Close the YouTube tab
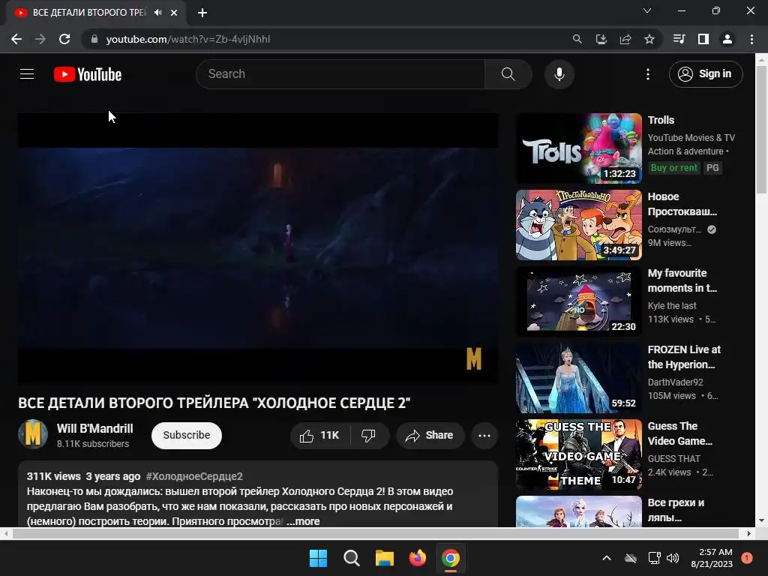Screen dimensions: 768x576 click(x=174, y=13)
